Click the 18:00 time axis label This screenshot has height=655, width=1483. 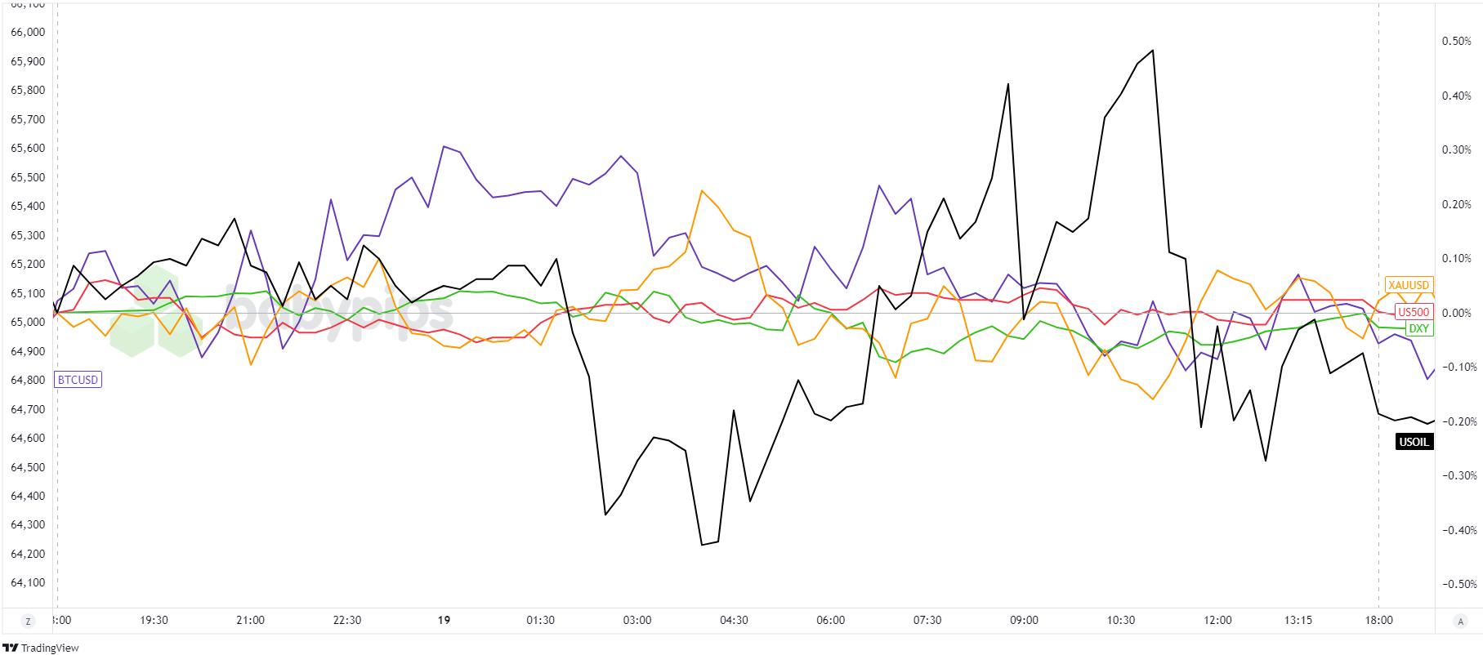(x=1378, y=620)
